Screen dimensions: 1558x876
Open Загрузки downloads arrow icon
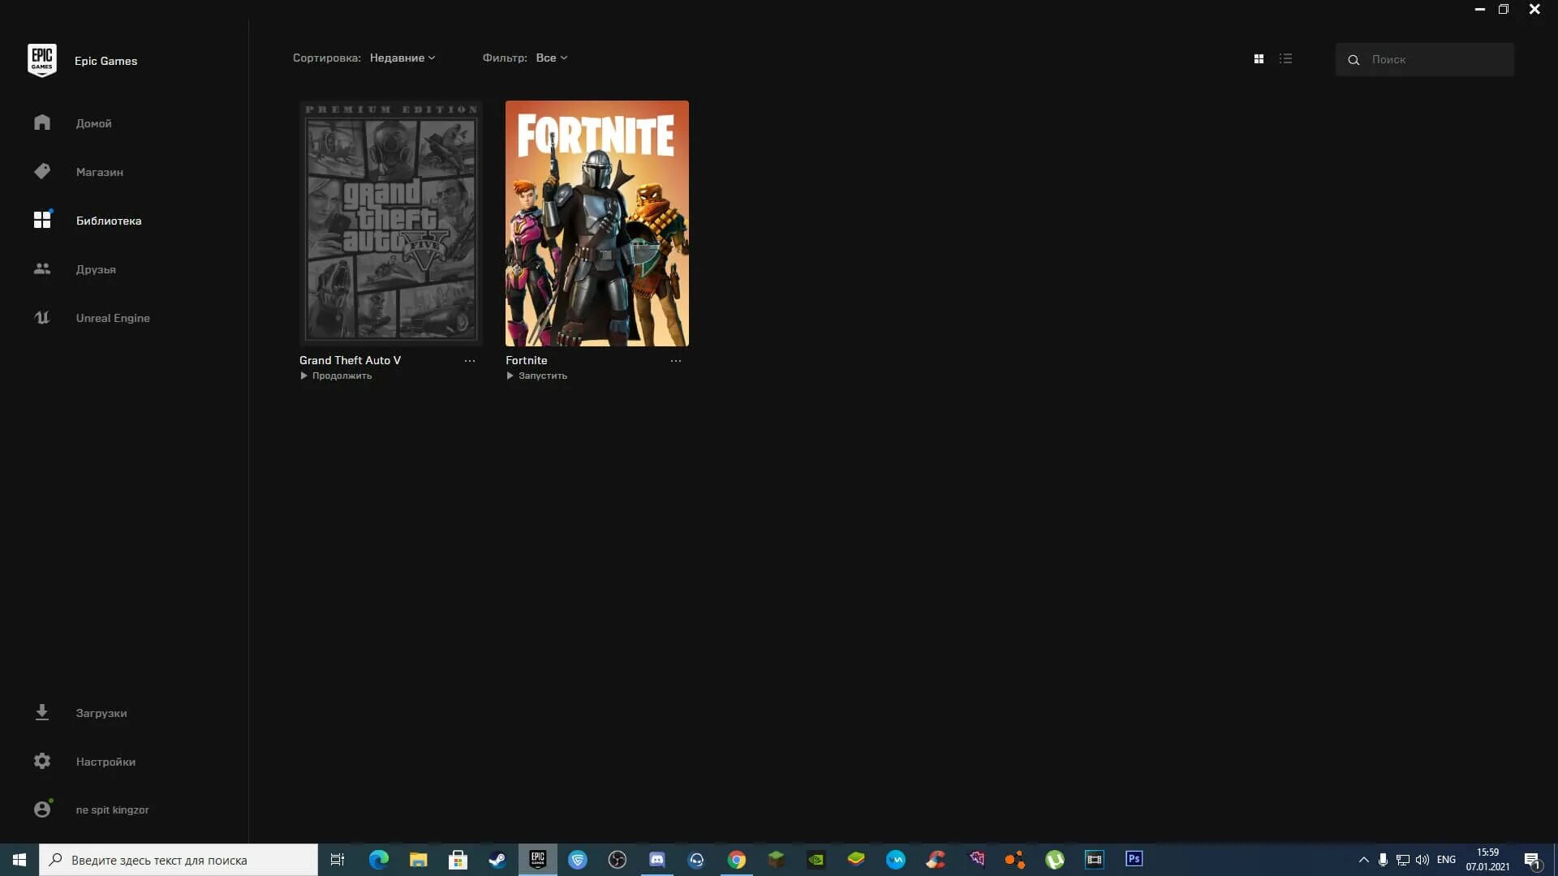click(x=42, y=712)
